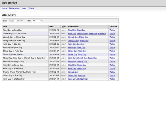Image resolution: width=166 pixels, height=124 pixels.
Task: Open Shotgun Guy in the Lore Recap row
Action: click(82, 34)
